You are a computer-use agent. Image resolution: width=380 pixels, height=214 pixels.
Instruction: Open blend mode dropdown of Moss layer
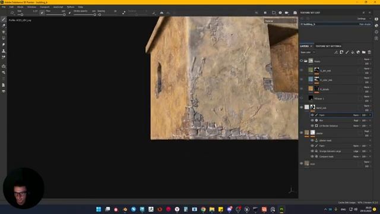coord(367,59)
